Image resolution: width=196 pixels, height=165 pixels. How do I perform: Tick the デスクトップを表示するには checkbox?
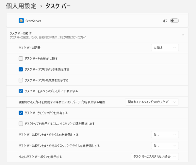click(21, 124)
